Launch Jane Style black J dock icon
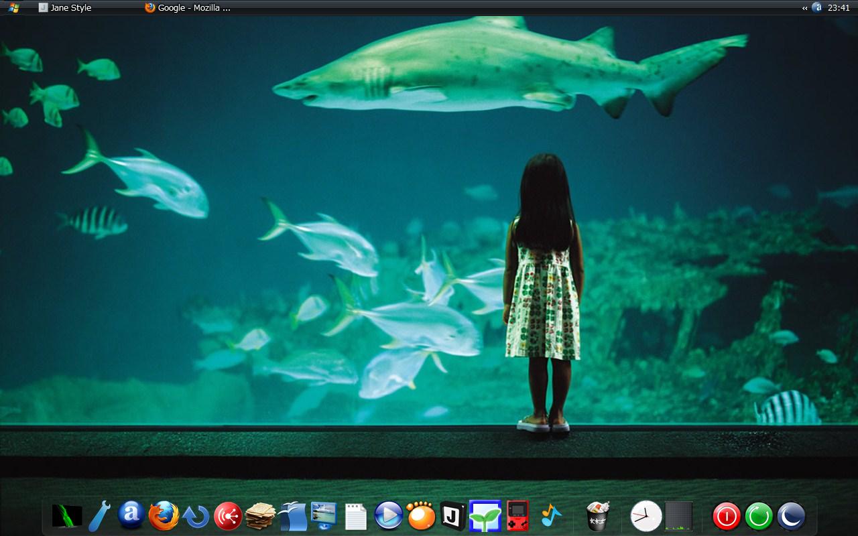 point(452,516)
